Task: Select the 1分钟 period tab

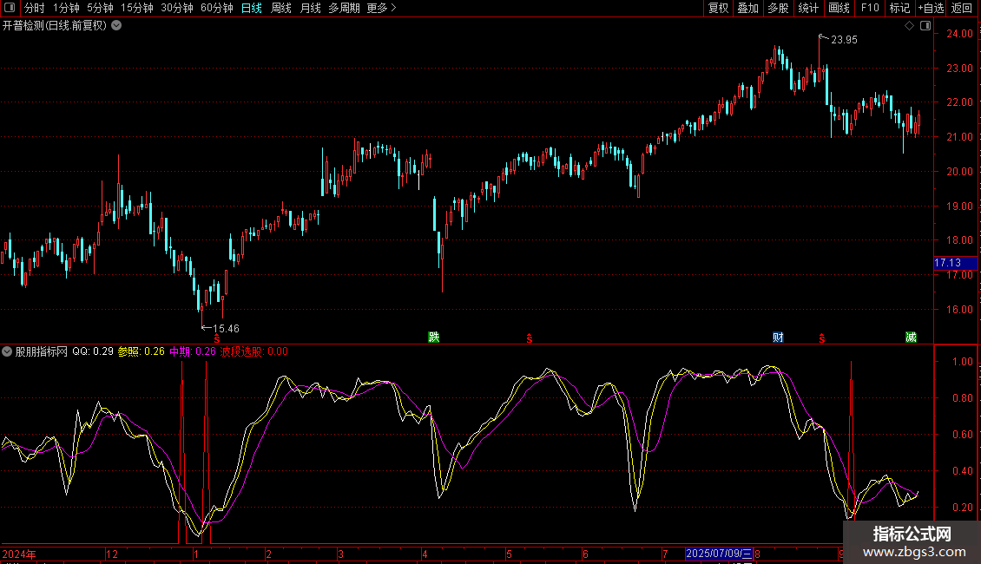Action: (66, 8)
